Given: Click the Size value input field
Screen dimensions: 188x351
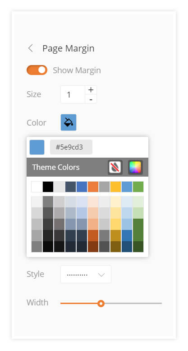Looking at the screenshot, I should (73, 94).
